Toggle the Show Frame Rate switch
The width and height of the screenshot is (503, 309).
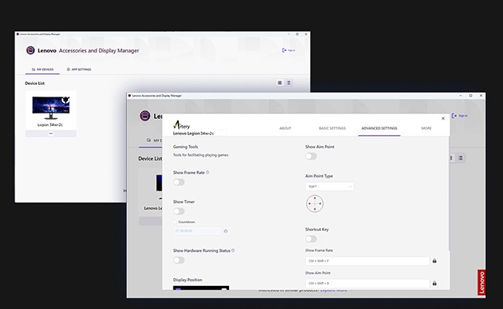(x=179, y=182)
